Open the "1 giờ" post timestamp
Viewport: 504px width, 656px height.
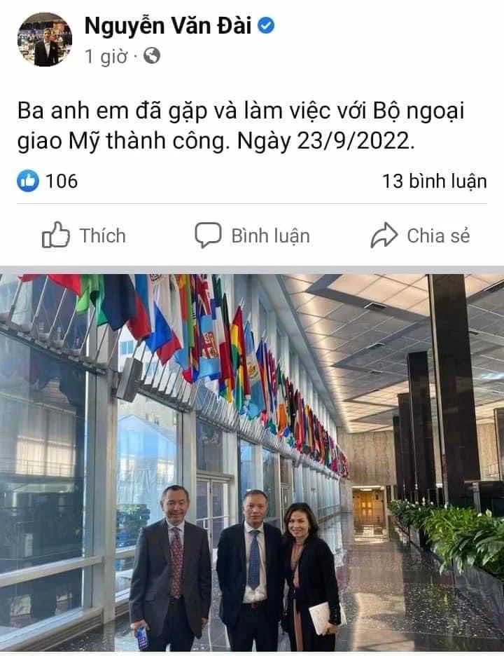point(106,55)
